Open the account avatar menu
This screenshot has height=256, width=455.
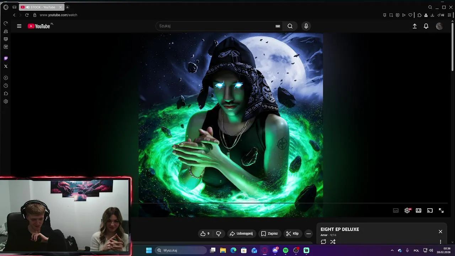pos(439,26)
